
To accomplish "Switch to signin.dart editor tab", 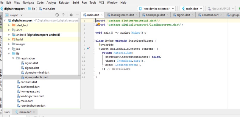I will (183, 15).
